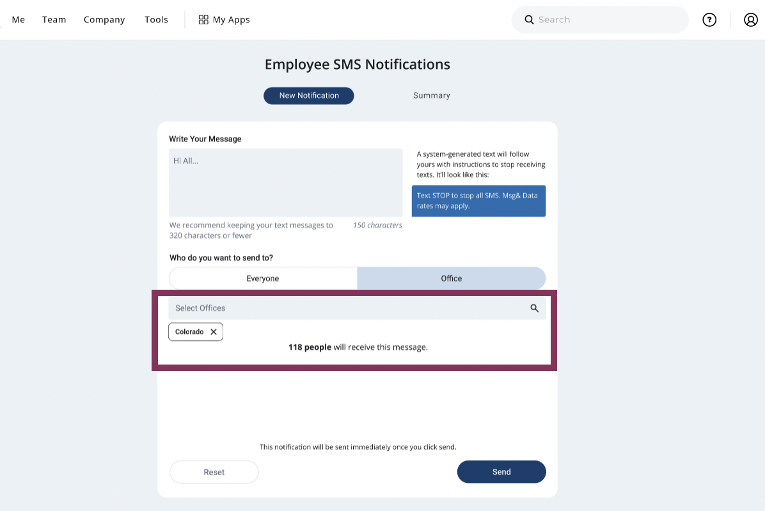The image size is (765, 511).
Task: Open the help question mark icon
Action: click(709, 19)
